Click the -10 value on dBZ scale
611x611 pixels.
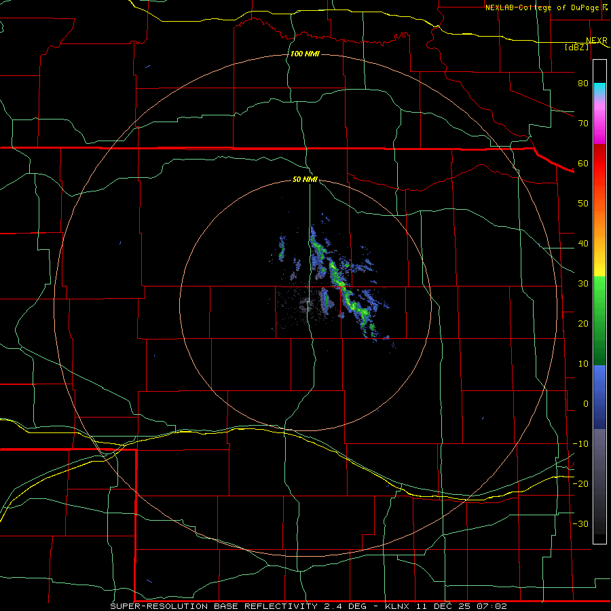point(580,444)
